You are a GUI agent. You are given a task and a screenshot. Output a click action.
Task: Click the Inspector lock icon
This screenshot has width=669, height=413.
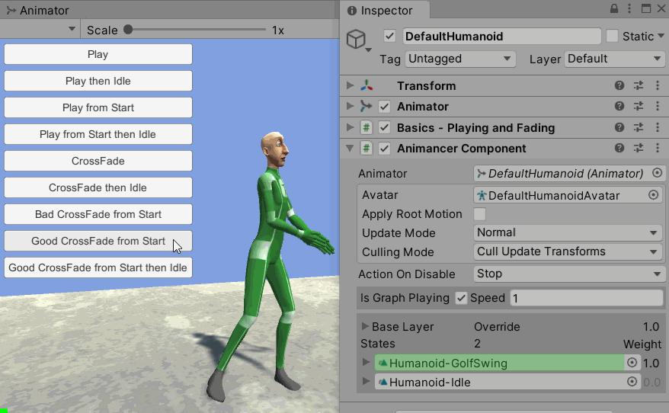[x=614, y=9]
